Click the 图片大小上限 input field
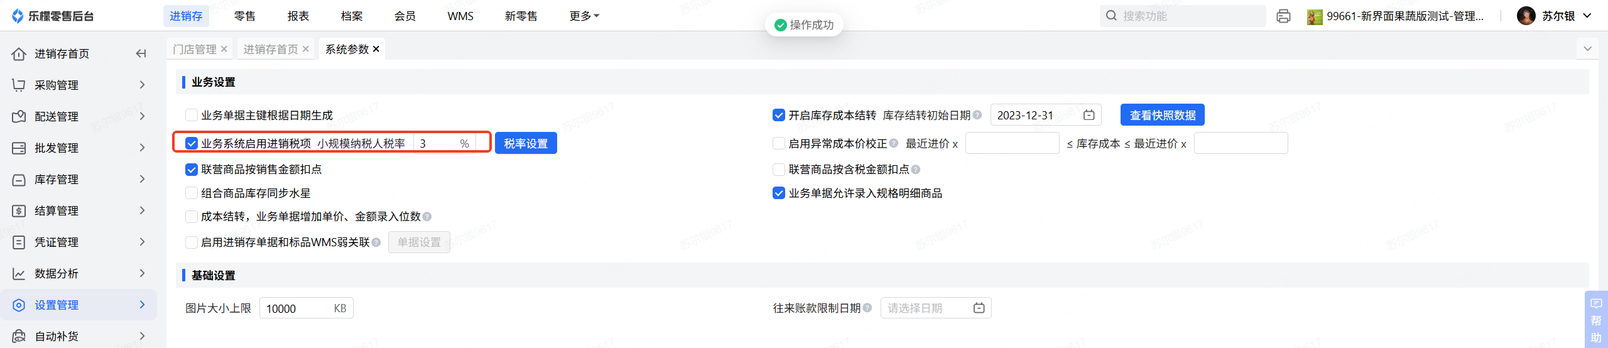The image size is (1608, 348). pos(296,308)
